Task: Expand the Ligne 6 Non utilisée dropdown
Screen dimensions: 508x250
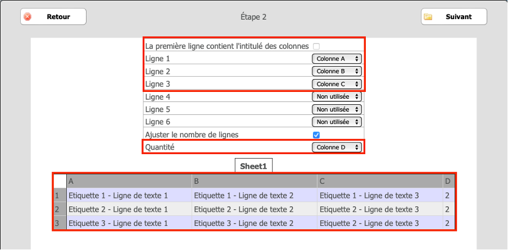Action: [x=337, y=122]
